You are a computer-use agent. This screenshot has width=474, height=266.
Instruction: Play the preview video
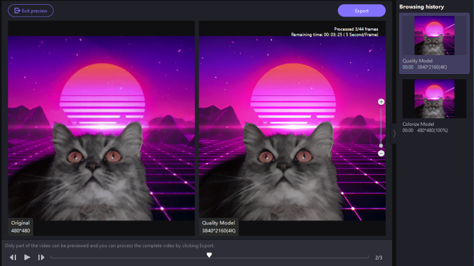(27, 257)
